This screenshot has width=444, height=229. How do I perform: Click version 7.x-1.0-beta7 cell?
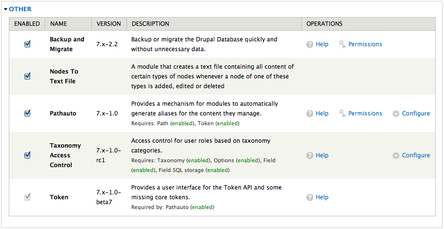[x=109, y=197]
